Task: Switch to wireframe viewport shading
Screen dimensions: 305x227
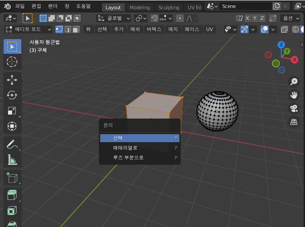Action: click(296, 29)
